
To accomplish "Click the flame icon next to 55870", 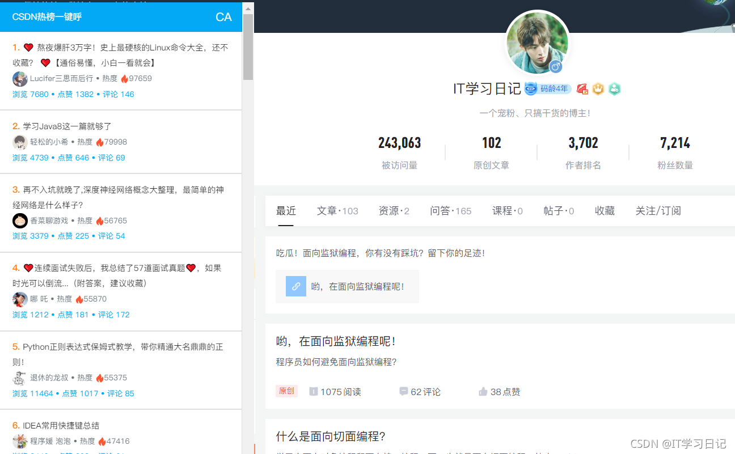I will [x=79, y=299].
